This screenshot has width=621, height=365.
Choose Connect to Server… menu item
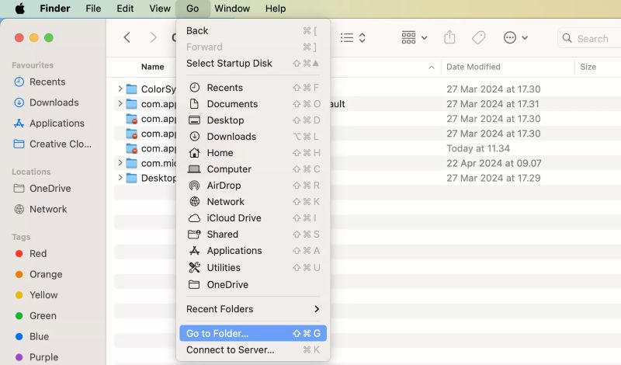click(x=253, y=349)
